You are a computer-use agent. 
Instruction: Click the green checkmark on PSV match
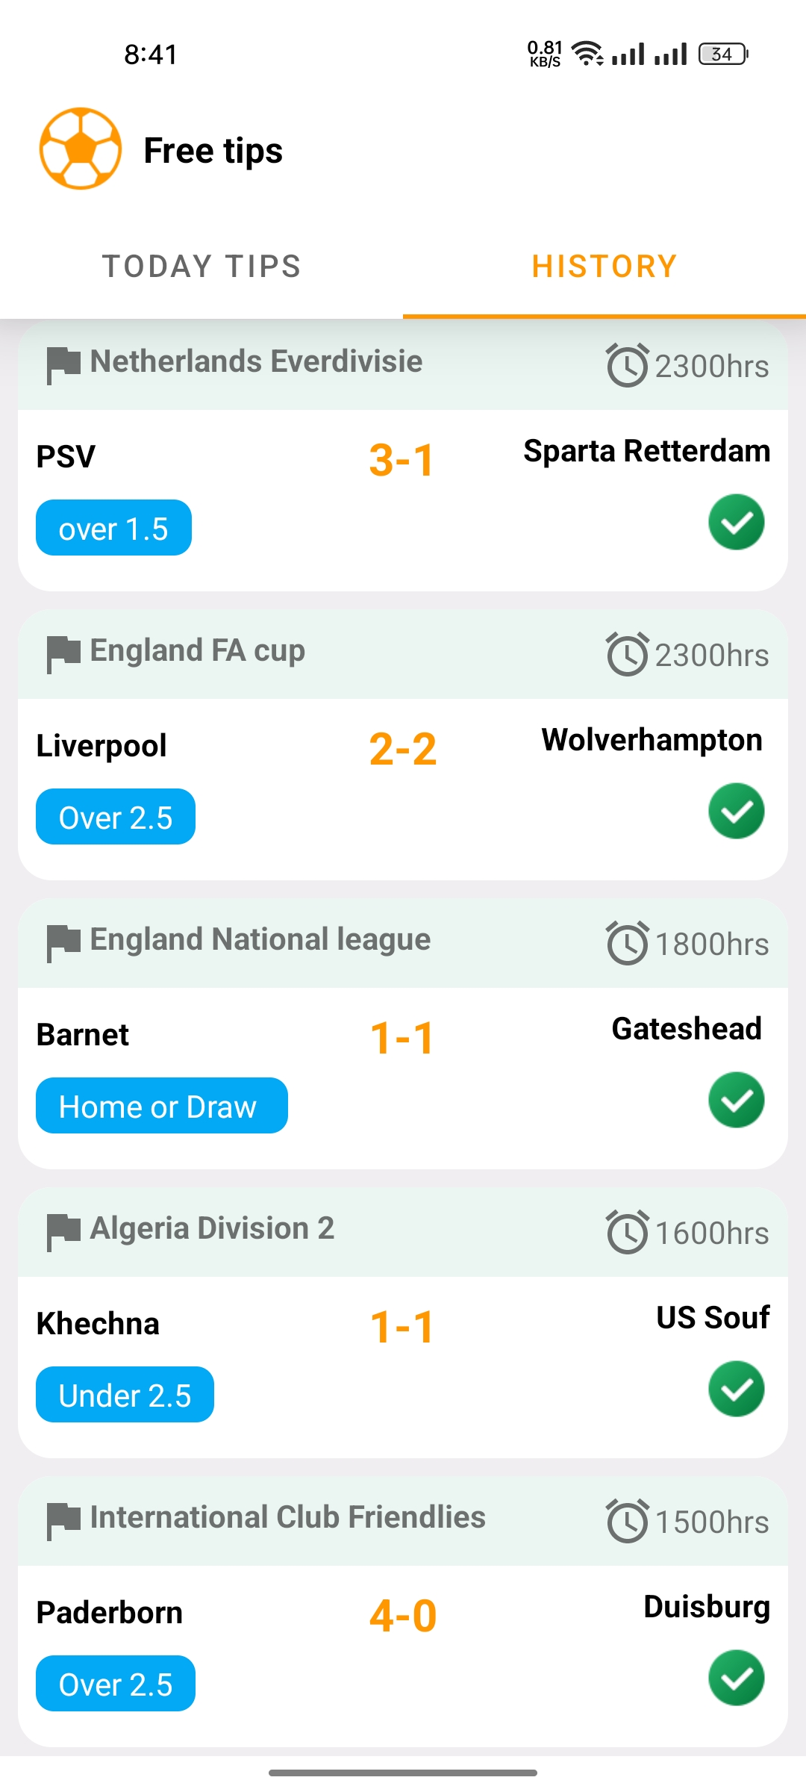pyautogui.click(x=736, y=522)
